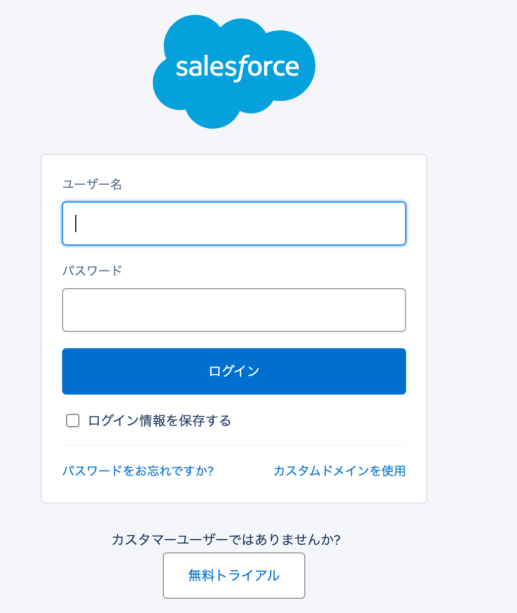Viewport: 517px width, 613px height.
Task: Click the blinking text cursor in username field
Action: 76,224
